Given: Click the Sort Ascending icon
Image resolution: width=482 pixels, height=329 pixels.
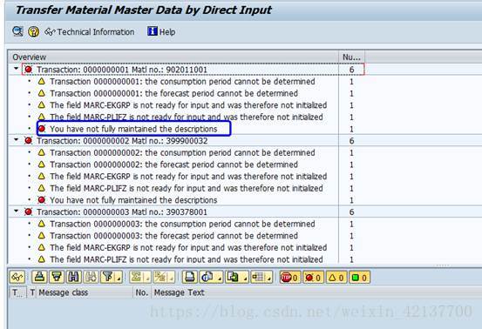Looking at the screenshot, I should [39, 277].
